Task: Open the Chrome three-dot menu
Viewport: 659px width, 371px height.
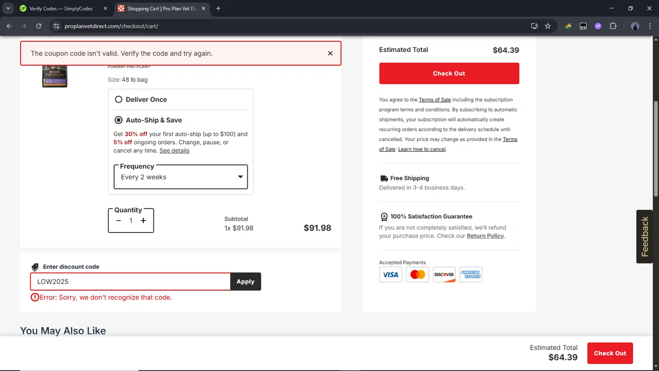Action: point(650,26)
